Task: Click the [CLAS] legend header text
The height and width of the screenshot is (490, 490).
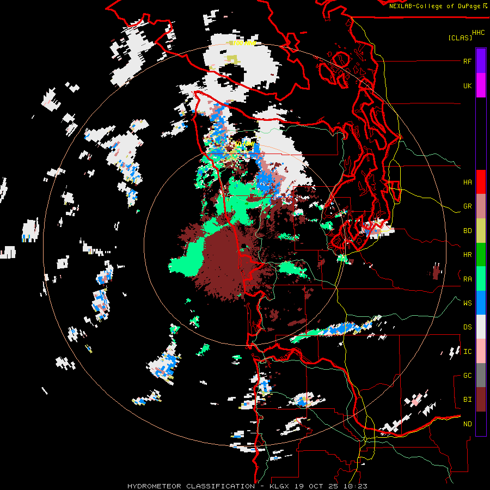Action: coord(460,38)
